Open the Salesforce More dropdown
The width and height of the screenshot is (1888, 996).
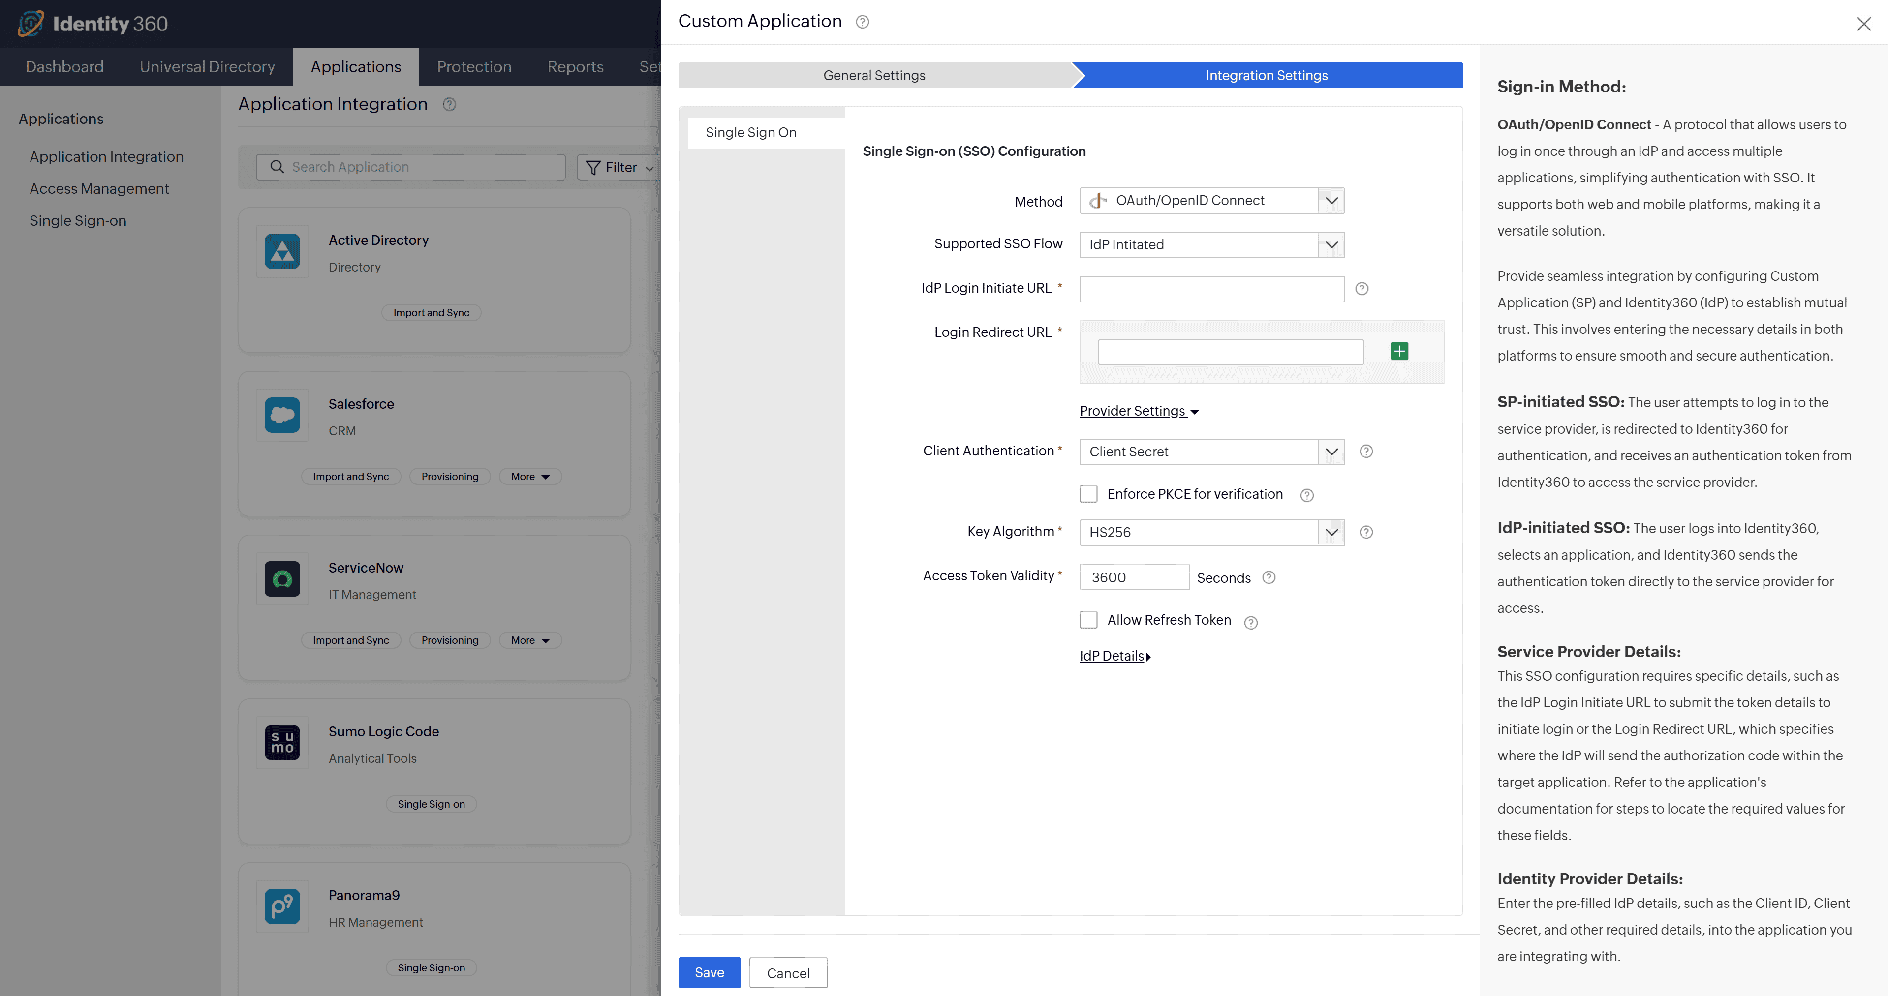(x=530, y=477)
